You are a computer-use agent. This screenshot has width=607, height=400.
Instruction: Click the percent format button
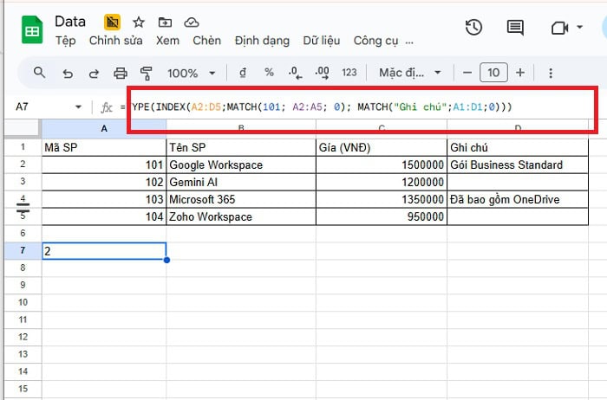click(x=269, y=73)
